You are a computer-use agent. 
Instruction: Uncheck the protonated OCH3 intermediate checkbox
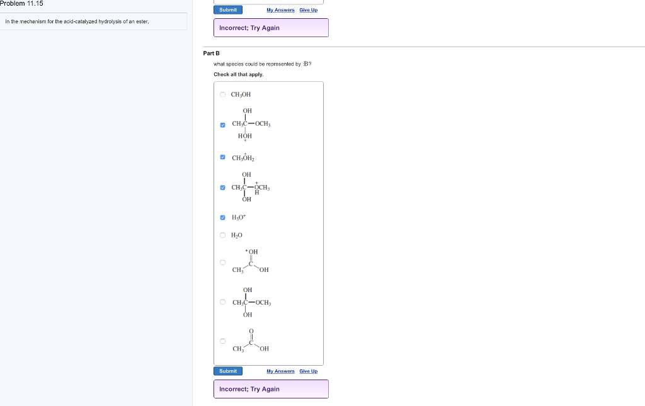pos(222,187)
